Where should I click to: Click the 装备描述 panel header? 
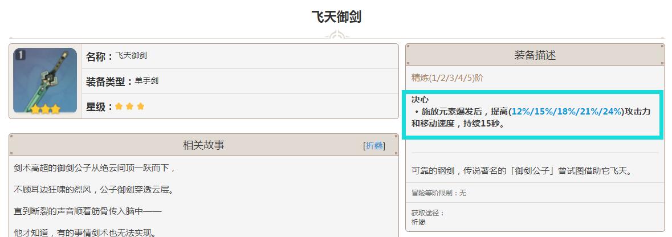[535, 55]
